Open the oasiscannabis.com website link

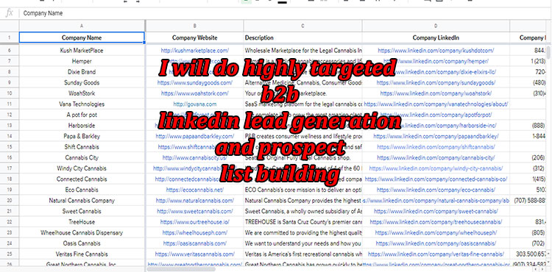195,243
